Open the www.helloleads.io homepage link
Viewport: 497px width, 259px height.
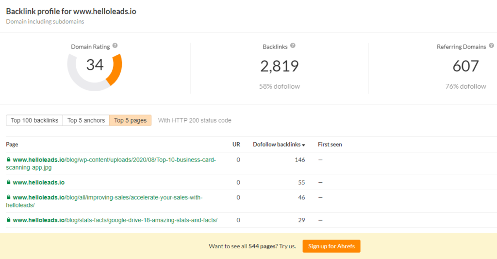(x=39, y=182)
